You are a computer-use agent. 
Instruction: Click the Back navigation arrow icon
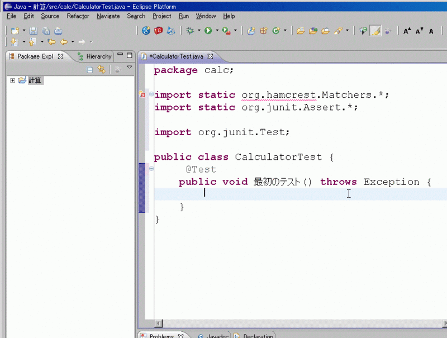point(64,42)
